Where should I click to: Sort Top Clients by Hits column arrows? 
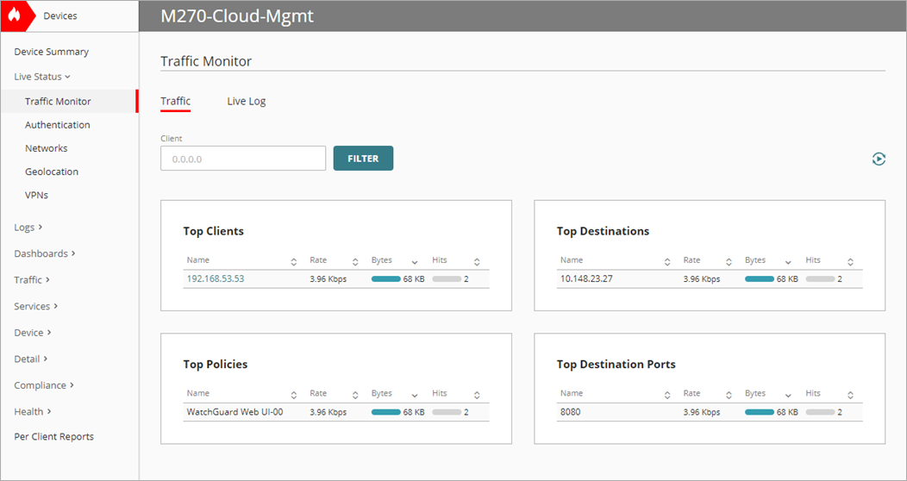coord(477,262)
